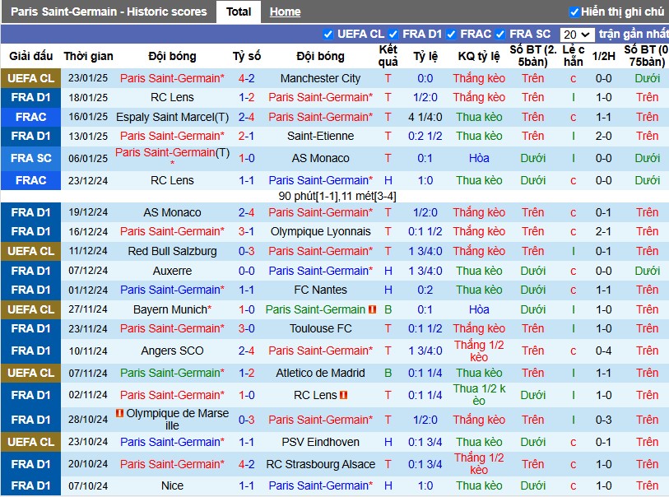
Task: Open Manchester City team link
Action: [320, 78]
